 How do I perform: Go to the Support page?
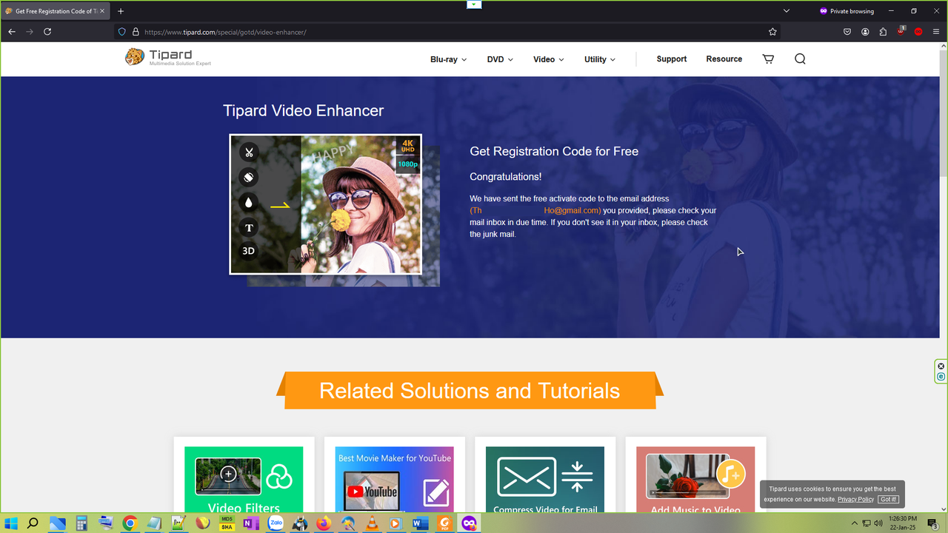point(672,59)
